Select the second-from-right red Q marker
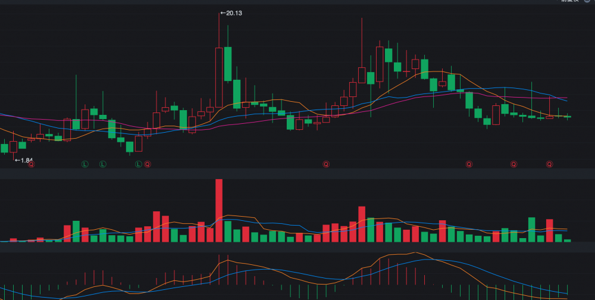The width and height of the screenshot is (595, 300). pos(514,164)
